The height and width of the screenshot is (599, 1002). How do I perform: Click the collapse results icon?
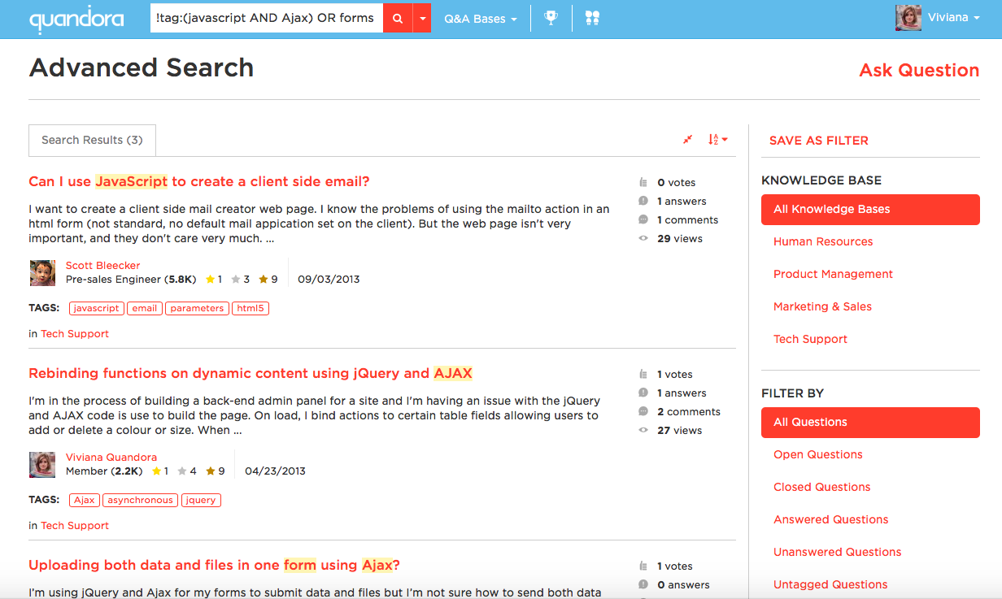688,140
